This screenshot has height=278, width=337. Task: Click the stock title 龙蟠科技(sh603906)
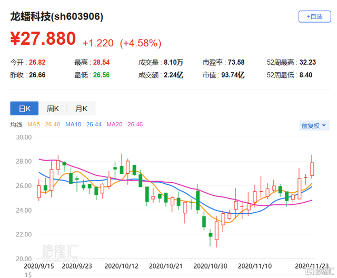57,16
